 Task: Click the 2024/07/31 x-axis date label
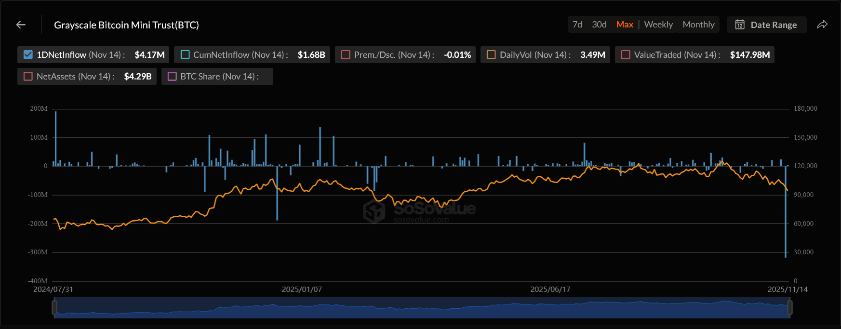pyautogui.click(x=53, y=290)
